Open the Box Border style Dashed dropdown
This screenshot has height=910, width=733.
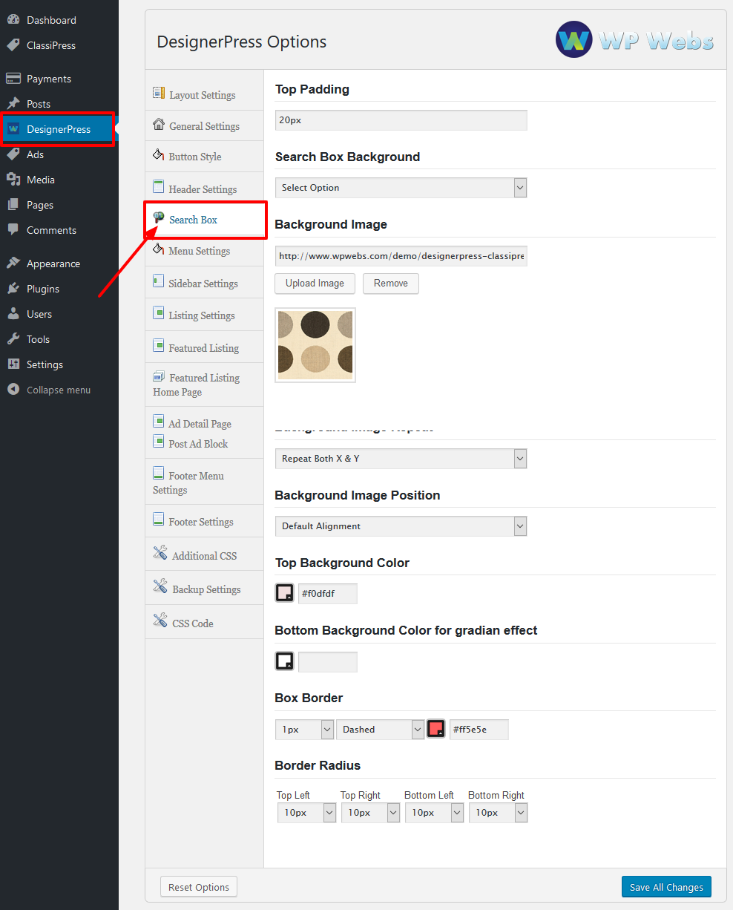pyautogui.click(x=380, y=730)
